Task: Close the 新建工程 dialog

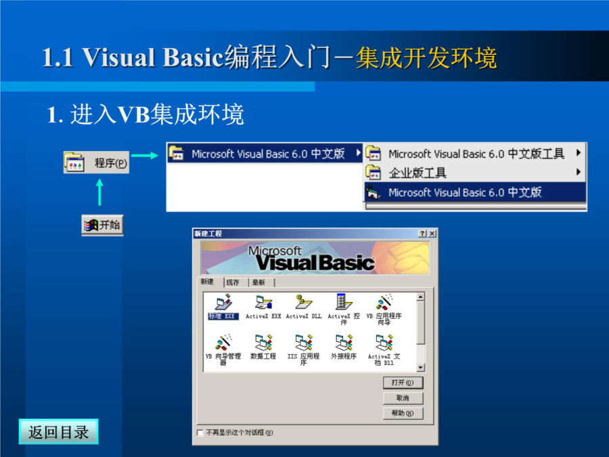Action: tap(432, 234)
